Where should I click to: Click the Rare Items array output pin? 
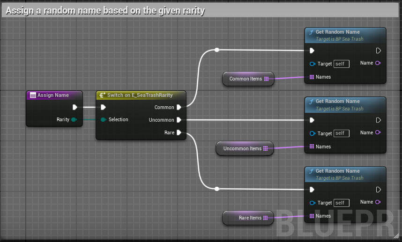[266, 218]
